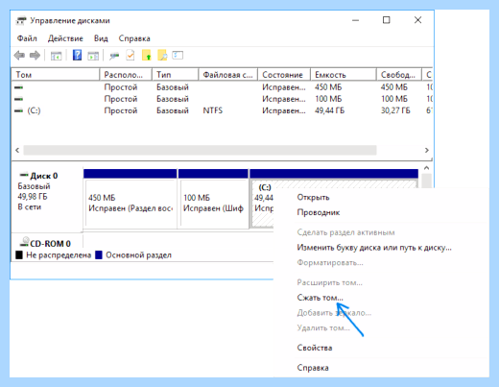Click the greyed Форматировать context menu entry
This screenshot has width=499, height=387.
(330, 263)
